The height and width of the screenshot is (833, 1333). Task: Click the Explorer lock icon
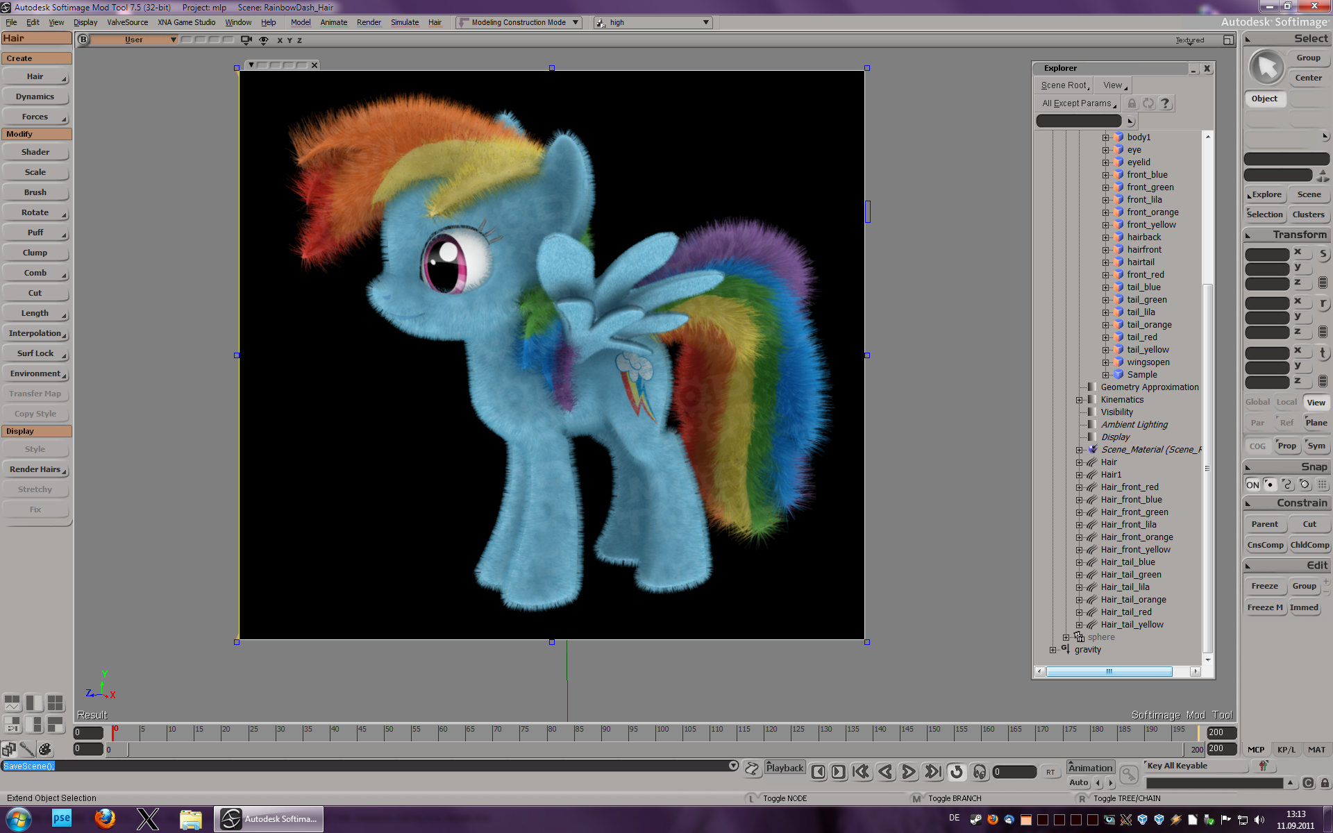tap(1132, 103)
